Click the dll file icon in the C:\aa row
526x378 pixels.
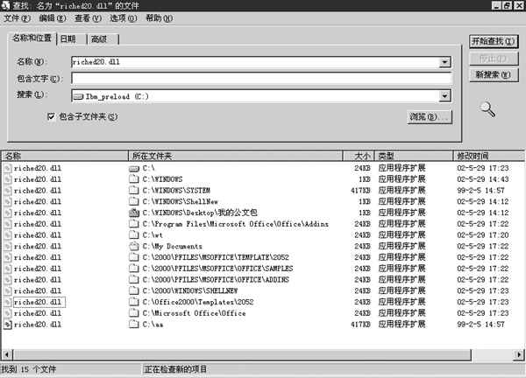click(7, 325)
